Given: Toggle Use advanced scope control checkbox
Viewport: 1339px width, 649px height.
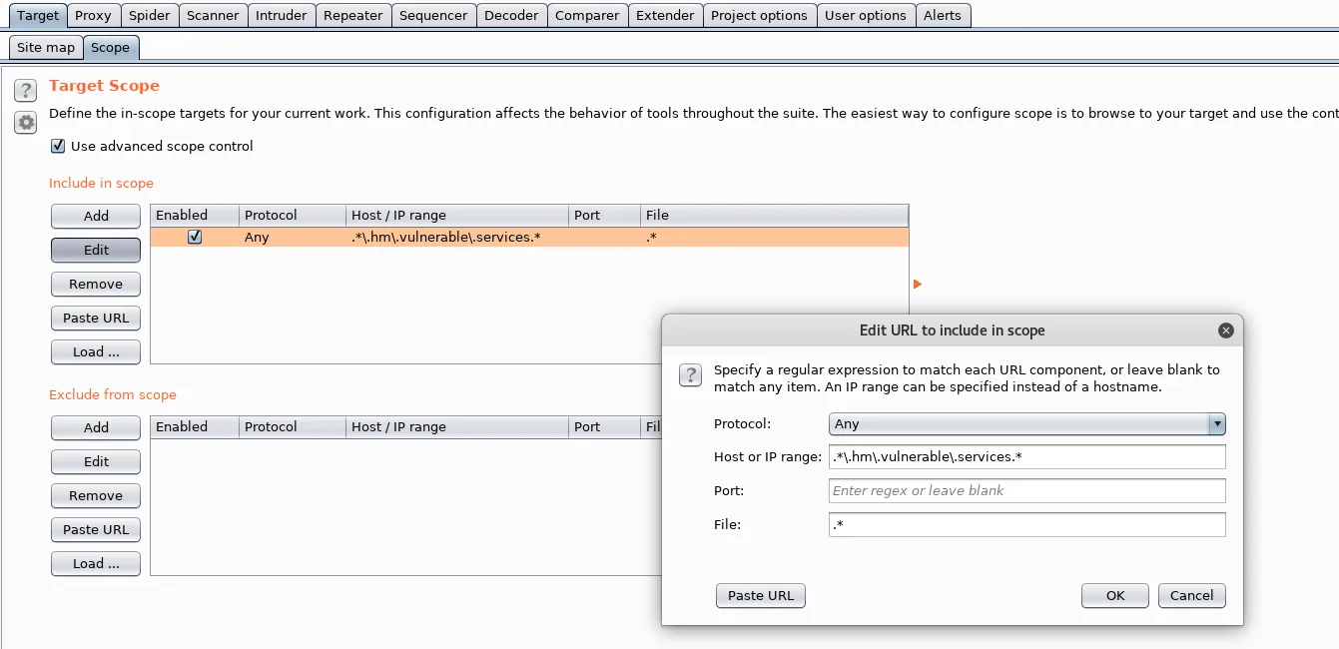Looking at the screenshot, I should [58, 146].
